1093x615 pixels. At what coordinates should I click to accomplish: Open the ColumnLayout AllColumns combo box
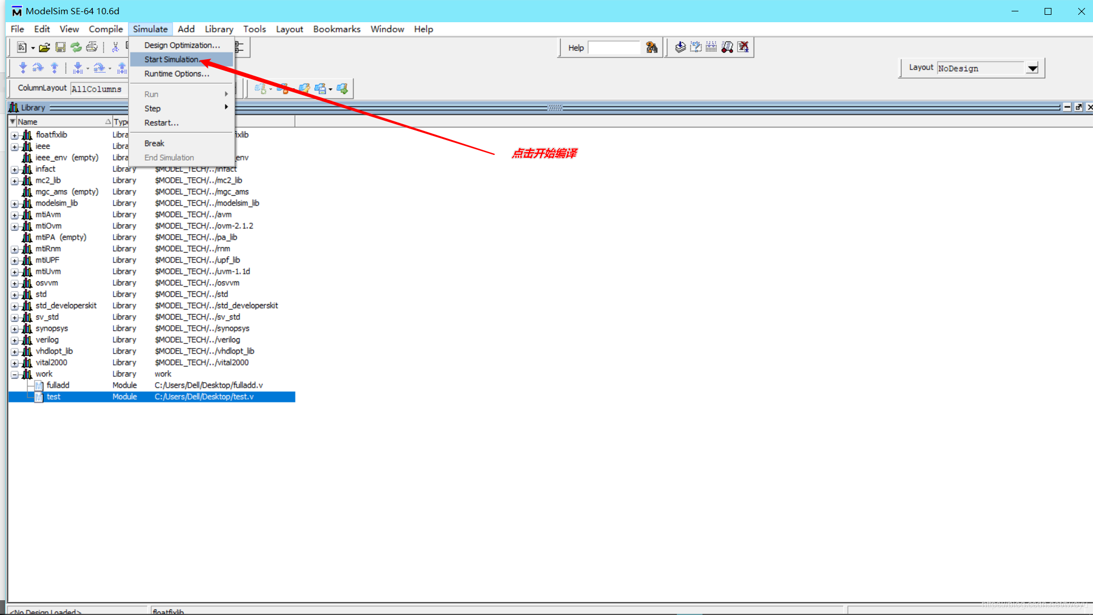point(100,89)
